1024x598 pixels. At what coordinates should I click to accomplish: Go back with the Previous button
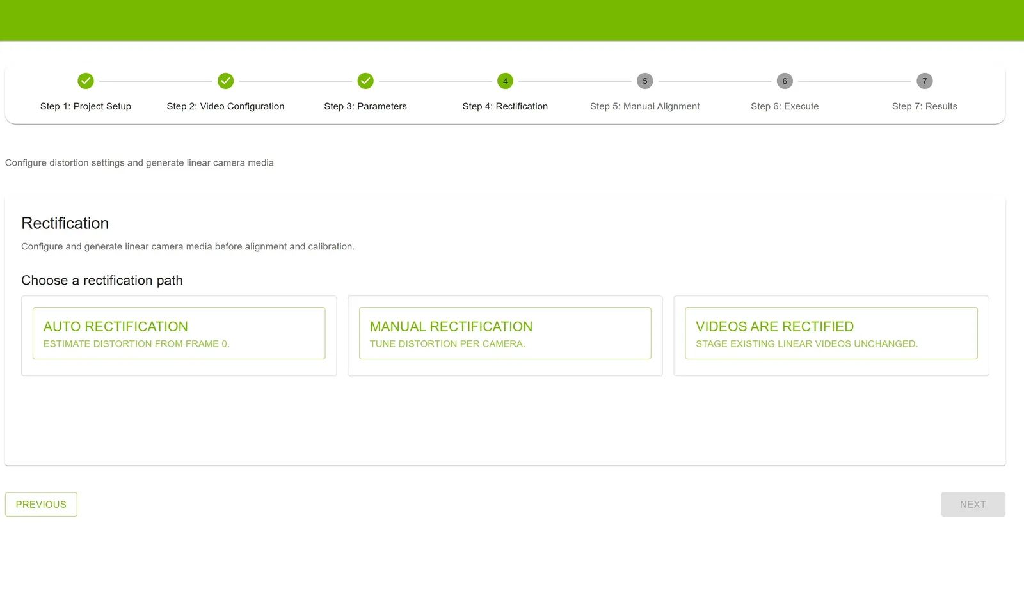[x=41, y=505]
